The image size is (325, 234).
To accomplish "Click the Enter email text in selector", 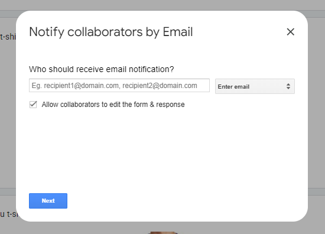I will point(233,87).
